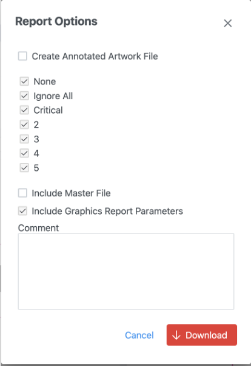Click the Include Graphics Report Parameters label
Screen dimensions: 251x366
(x=107, y=211)
